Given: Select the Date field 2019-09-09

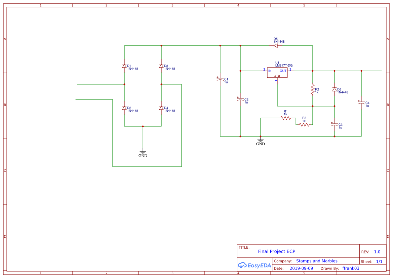Looking at the screenshot, I should click(302, 268).
